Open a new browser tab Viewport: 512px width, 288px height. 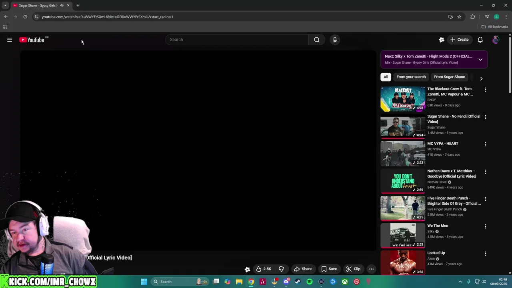[x=78, y=6]
